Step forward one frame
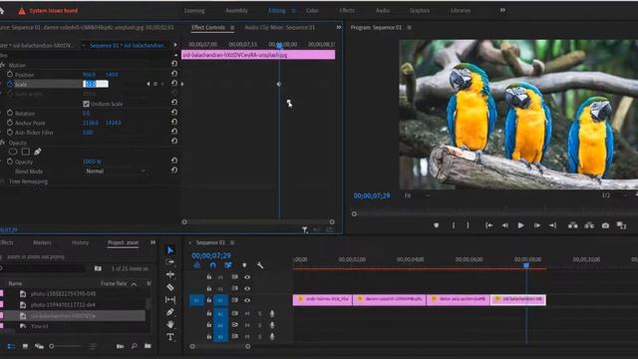The height and width of the screenshot is (359, 638). [x=537, y=225]
